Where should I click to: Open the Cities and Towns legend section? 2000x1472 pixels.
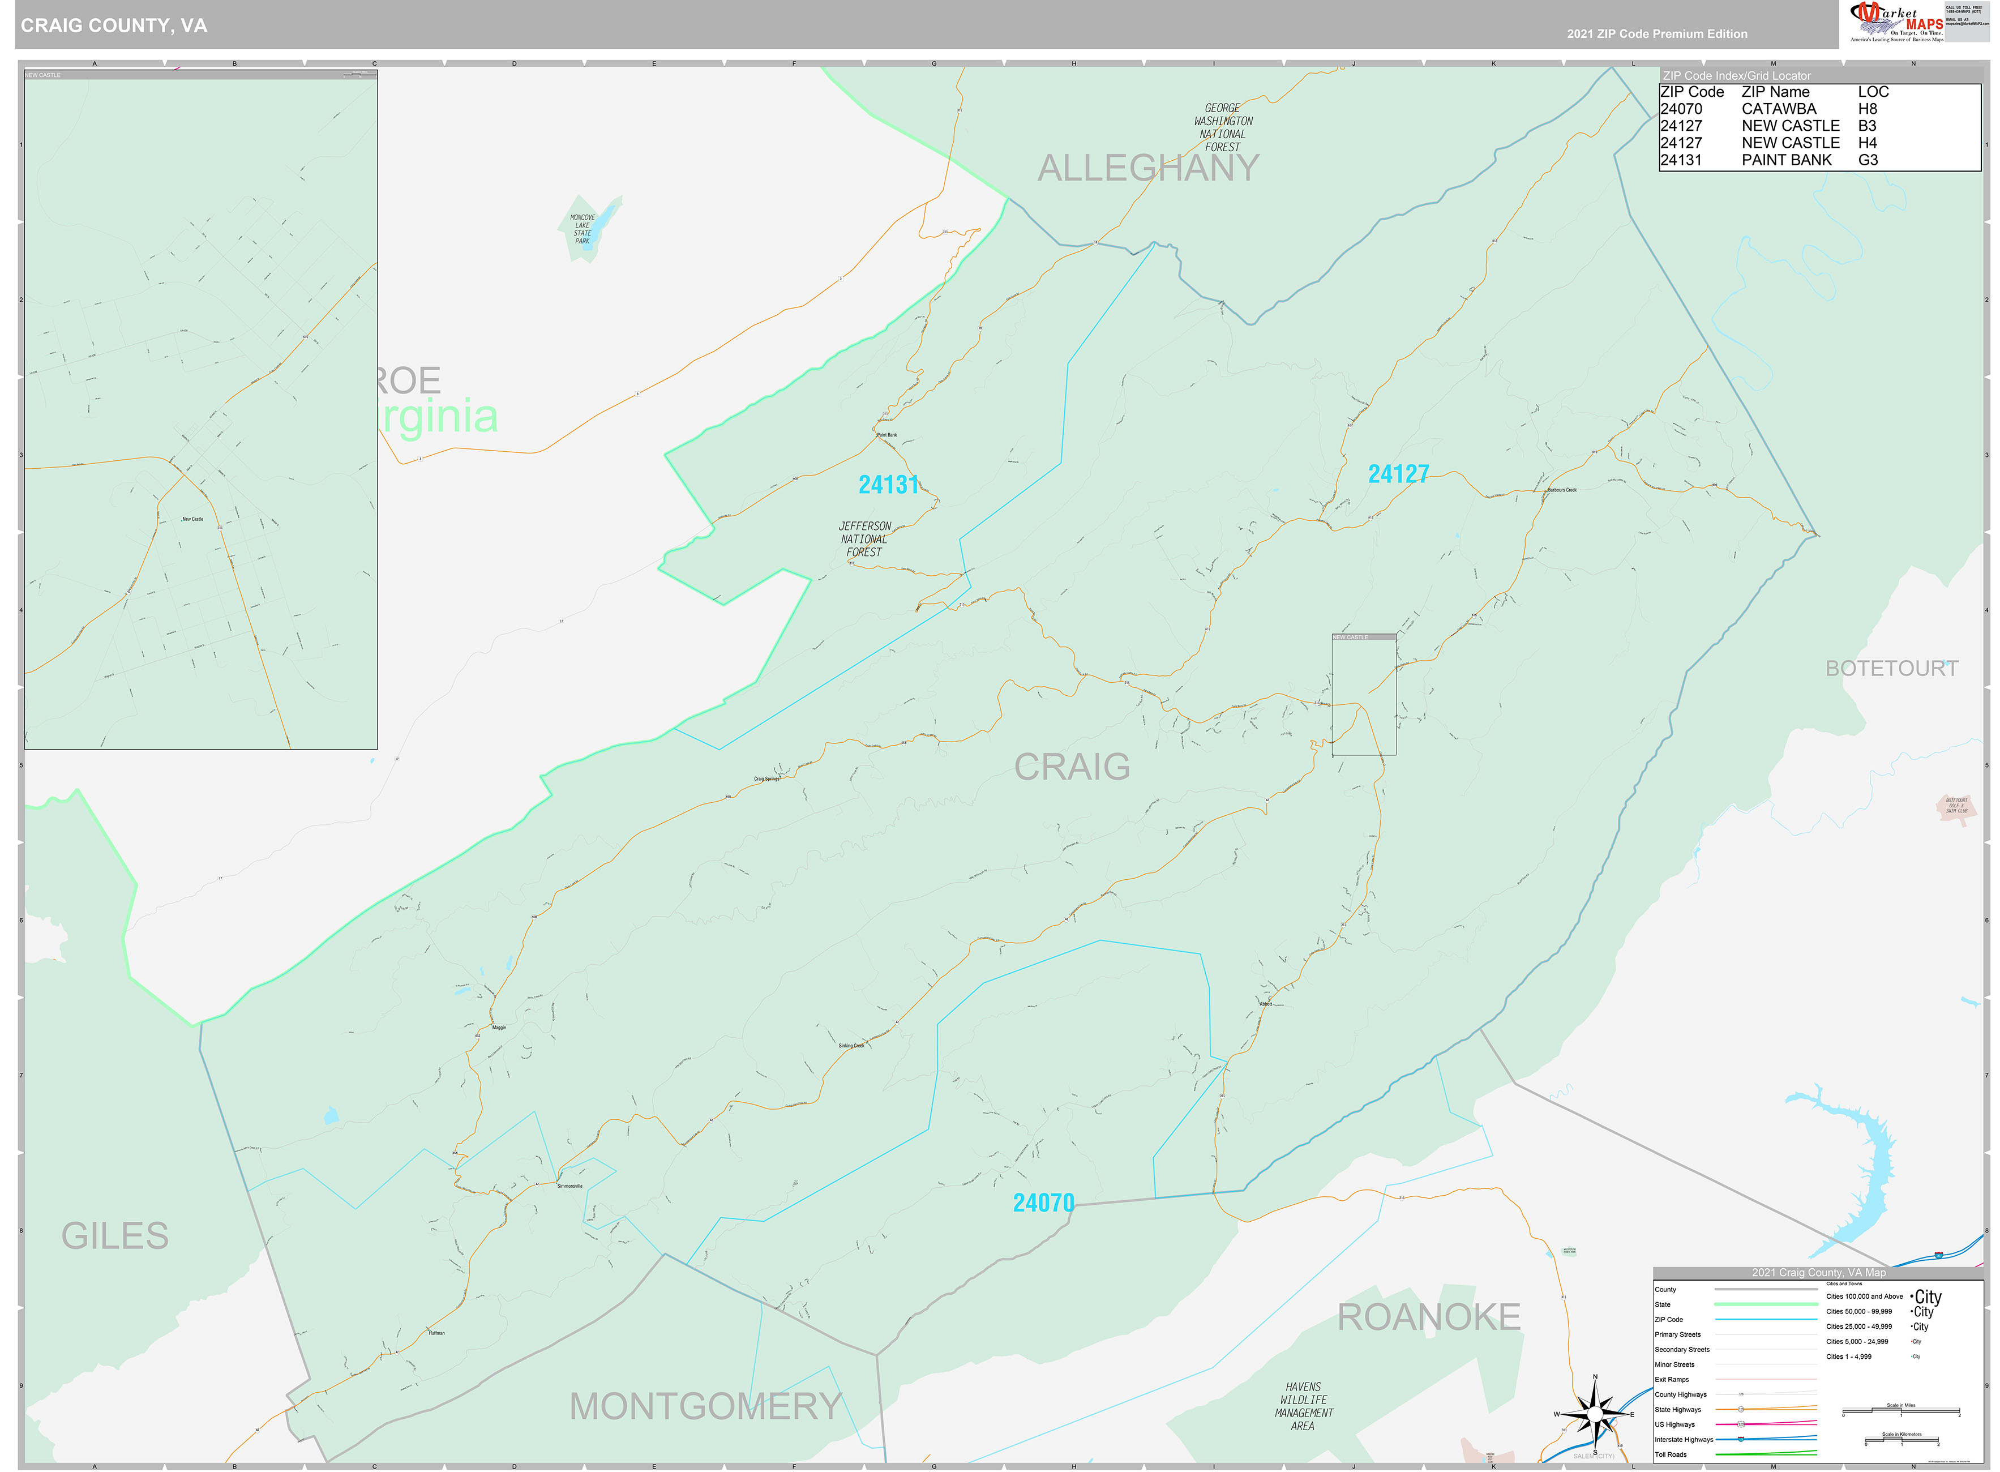click(1844, 1284)
